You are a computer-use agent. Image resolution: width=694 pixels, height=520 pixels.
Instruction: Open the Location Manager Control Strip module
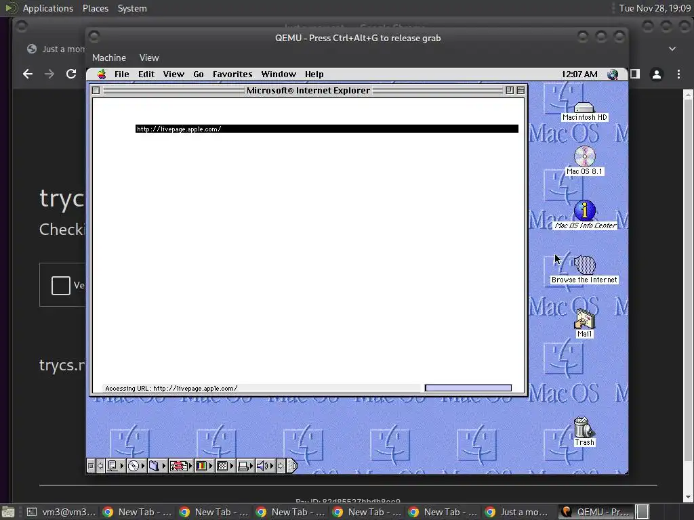pos(180,466)
